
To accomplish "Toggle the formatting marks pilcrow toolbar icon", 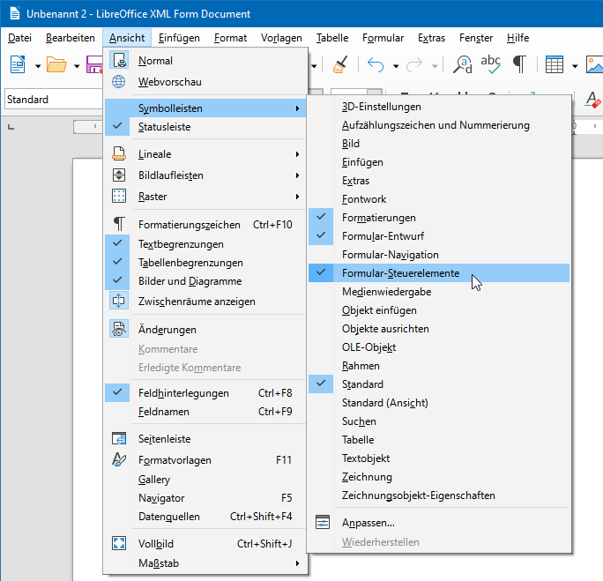I will click(x=520, y=65).
